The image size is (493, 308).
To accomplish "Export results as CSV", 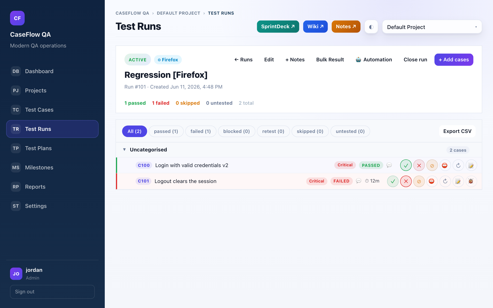I will click(457, 131).
